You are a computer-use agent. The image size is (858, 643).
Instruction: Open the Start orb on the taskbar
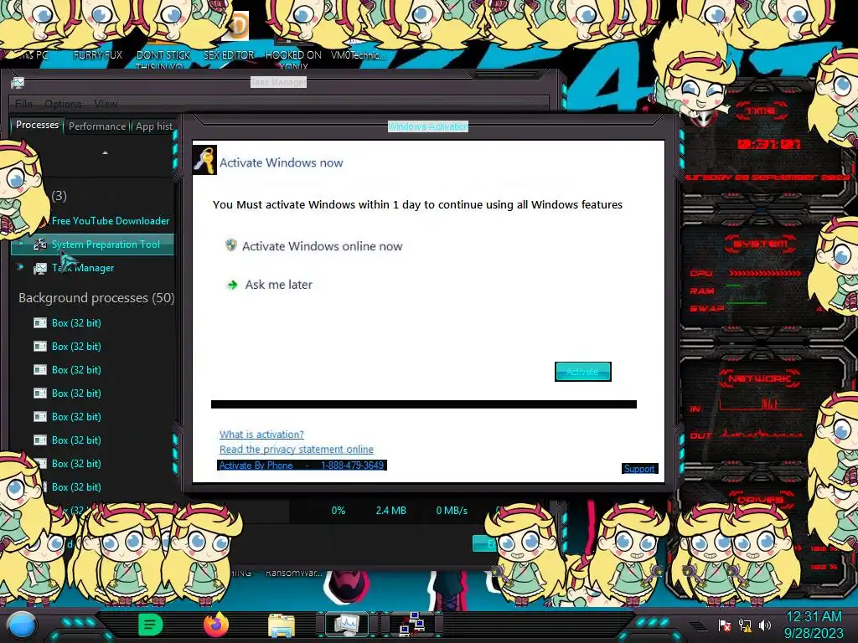point(21,625)
